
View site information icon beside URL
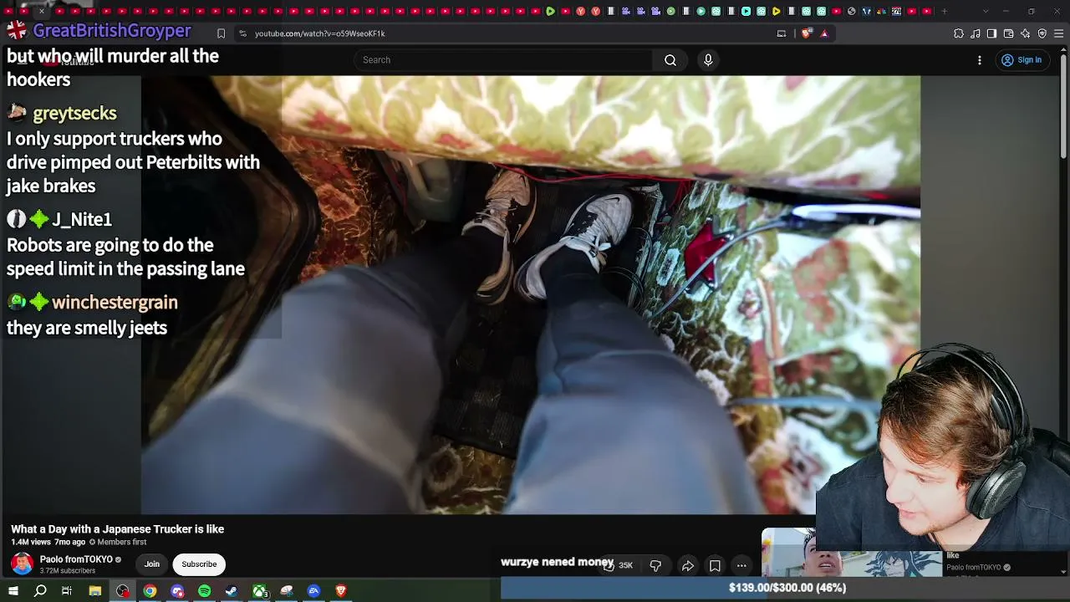point(242,33)
